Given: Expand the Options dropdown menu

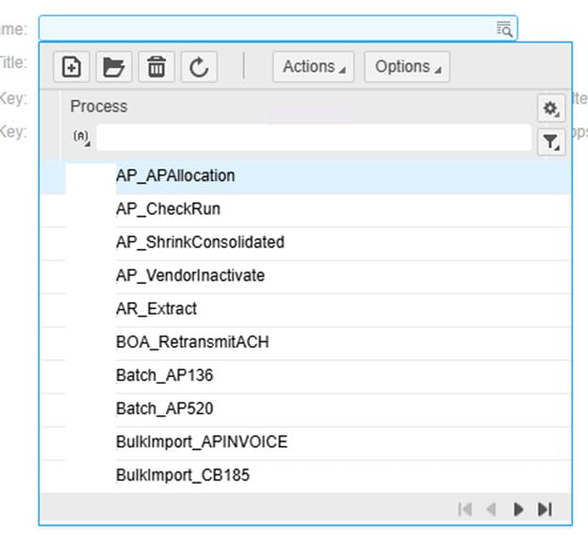Looking at the screenshot, I should pyautogui.click(x=406, y=67).
